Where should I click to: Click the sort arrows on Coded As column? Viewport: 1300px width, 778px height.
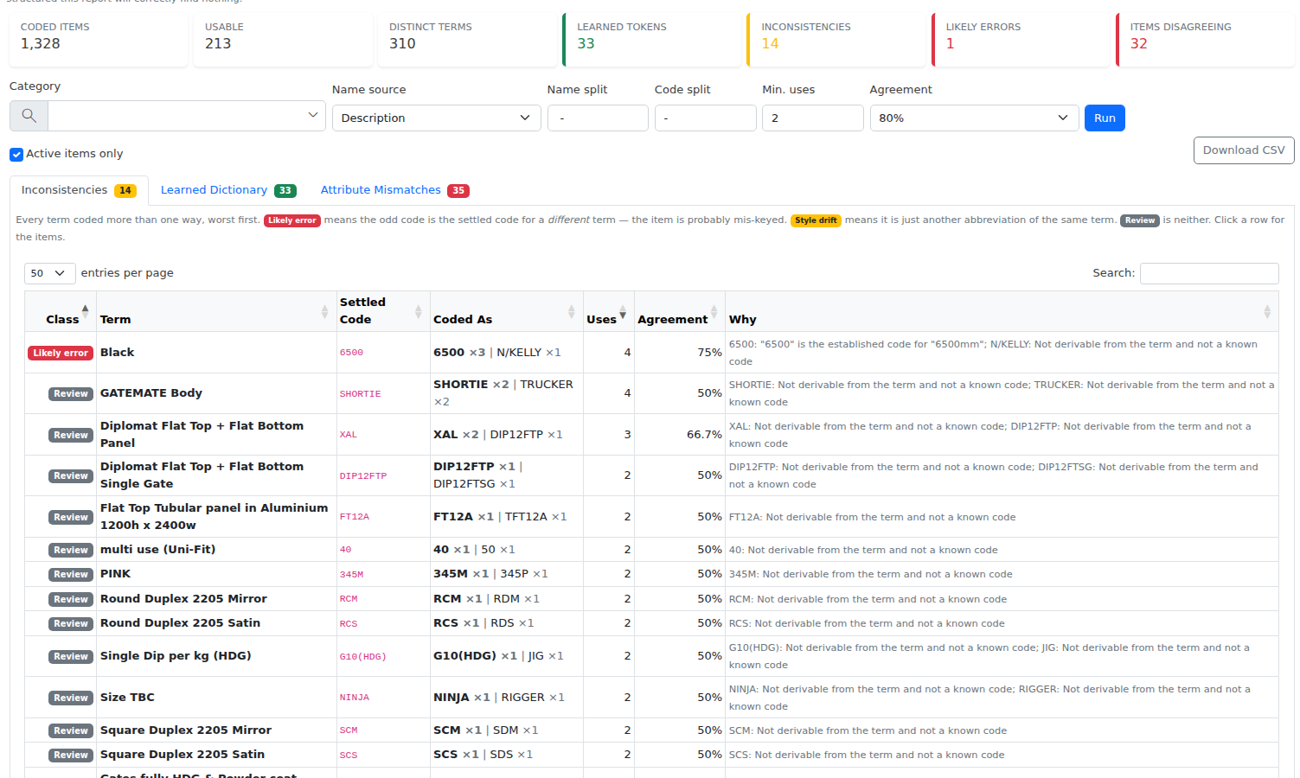coord(572,311)
